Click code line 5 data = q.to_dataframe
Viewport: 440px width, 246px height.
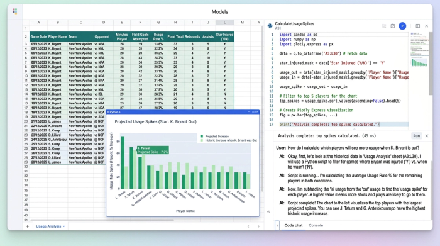323,53
